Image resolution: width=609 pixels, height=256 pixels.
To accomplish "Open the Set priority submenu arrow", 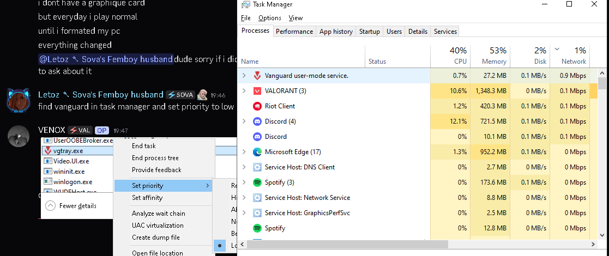I will point(208,186).
